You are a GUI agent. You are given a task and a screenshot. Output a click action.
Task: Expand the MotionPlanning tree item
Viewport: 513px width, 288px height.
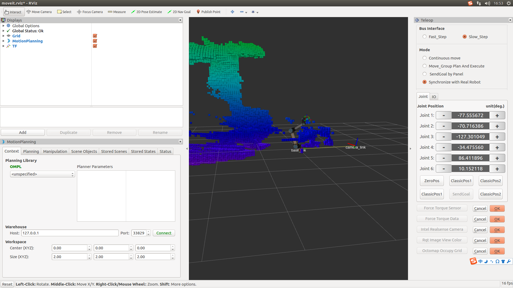click(3, 41)
